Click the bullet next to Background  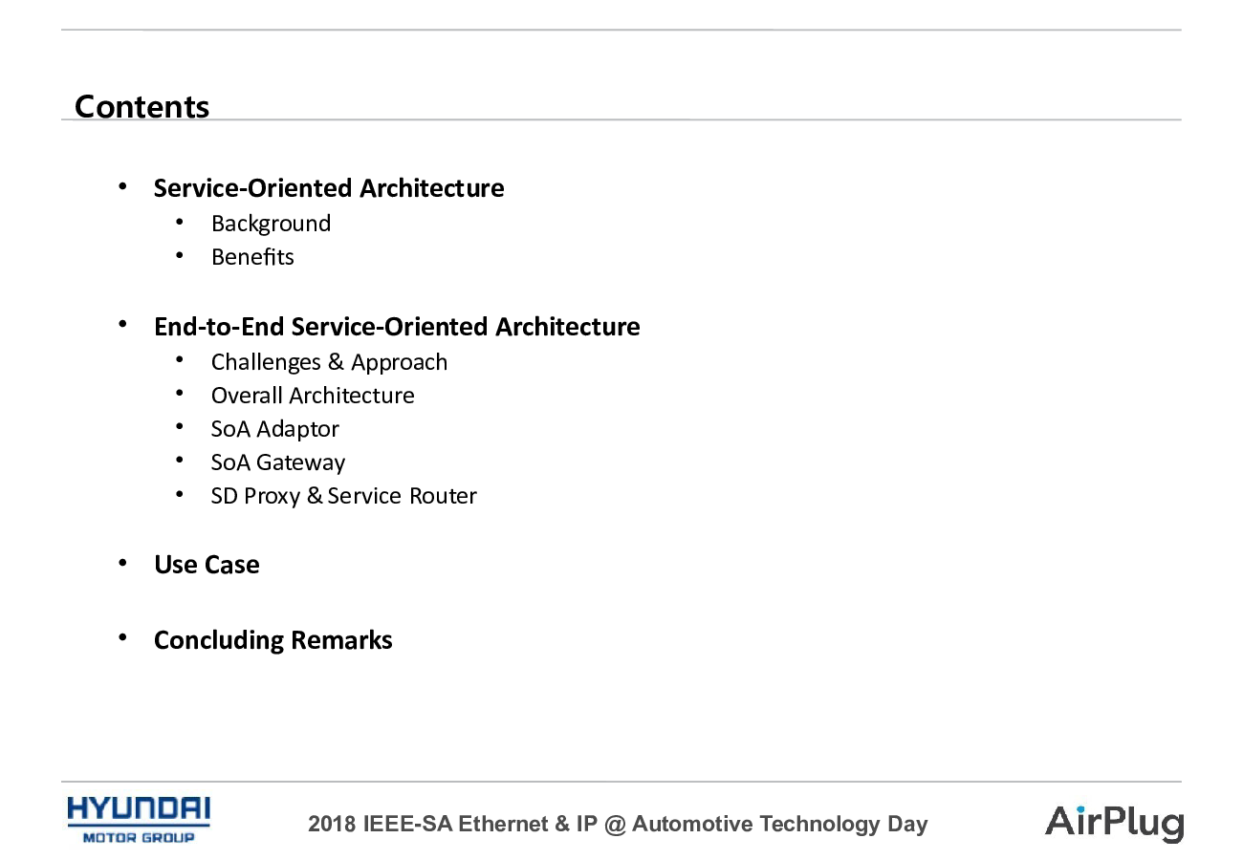[x=180, y=223]
